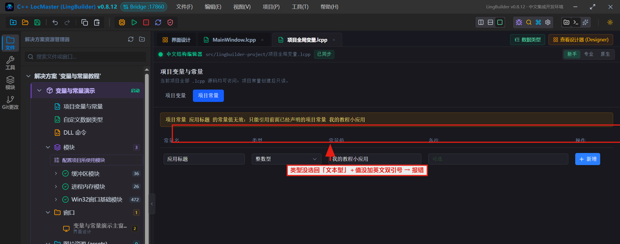Screen dimensions: 620x244
Task: Undo the last action with the undo arrow
Action: coord(55,22)
